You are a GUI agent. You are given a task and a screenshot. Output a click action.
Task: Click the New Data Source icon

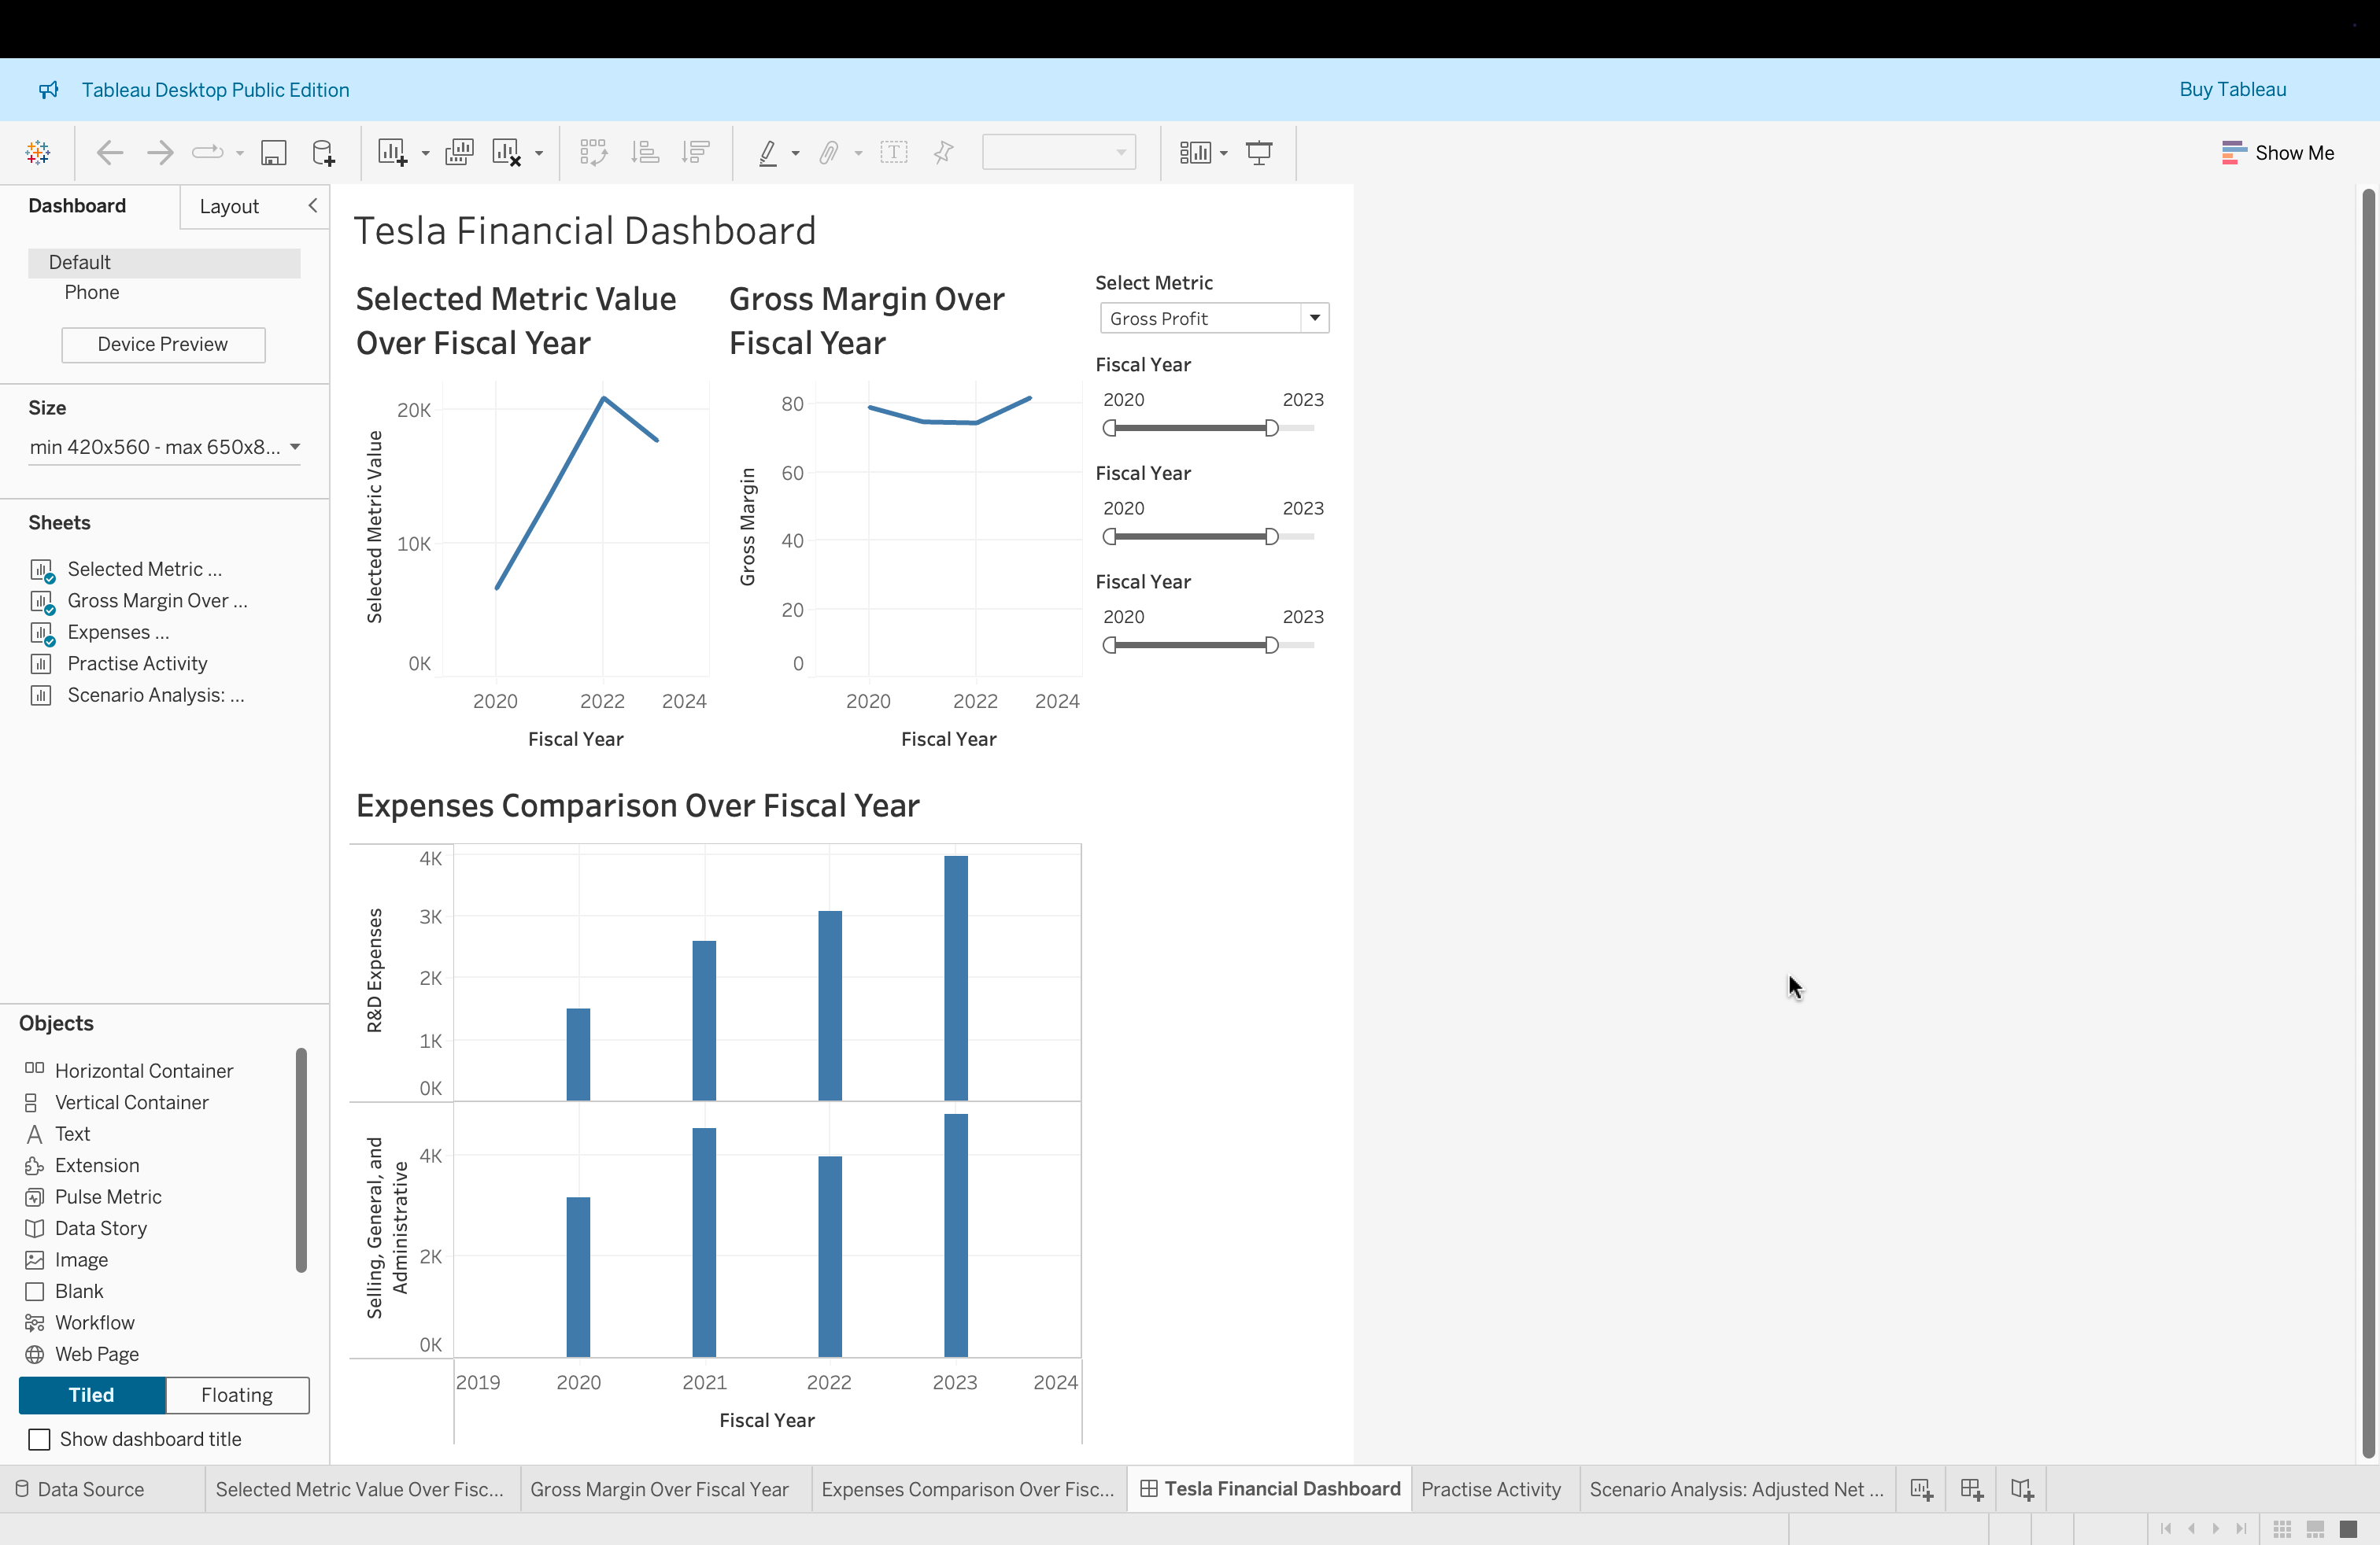323,152
